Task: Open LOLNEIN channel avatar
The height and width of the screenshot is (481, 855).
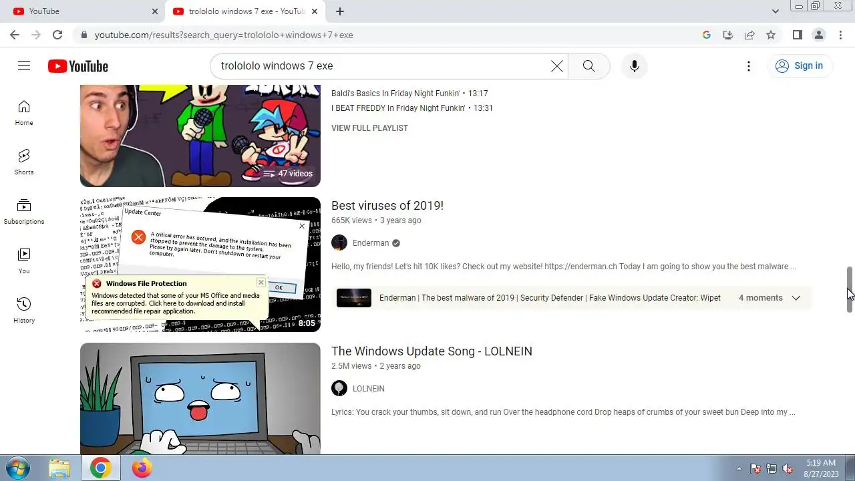Action: [339, 388]
